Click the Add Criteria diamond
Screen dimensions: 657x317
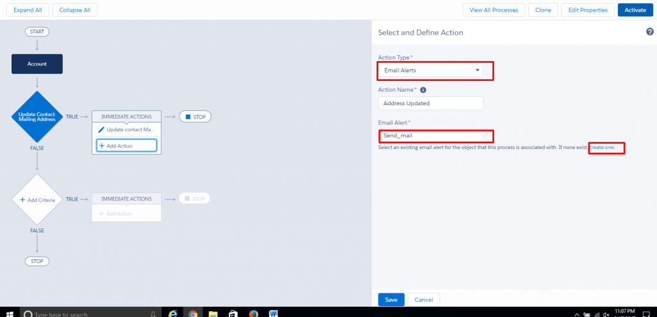tap(37, 200)
